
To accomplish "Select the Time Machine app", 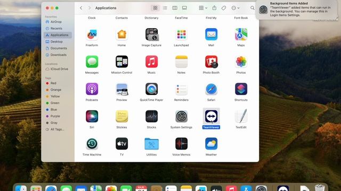I will pyautogui.click(x=92, y=144).
